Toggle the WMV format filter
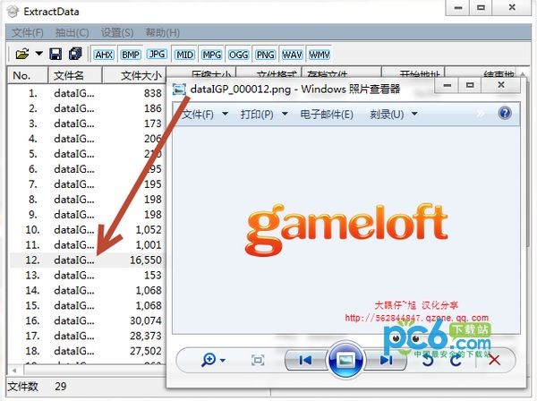This screenshot has width=537, height=401. [320, 55]
